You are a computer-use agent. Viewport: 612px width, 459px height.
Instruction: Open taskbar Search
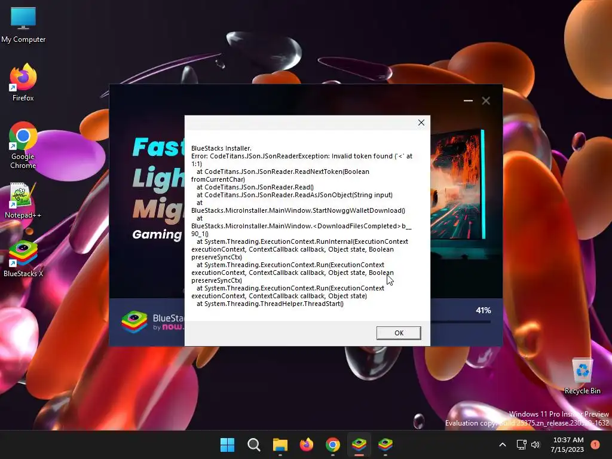253,445
